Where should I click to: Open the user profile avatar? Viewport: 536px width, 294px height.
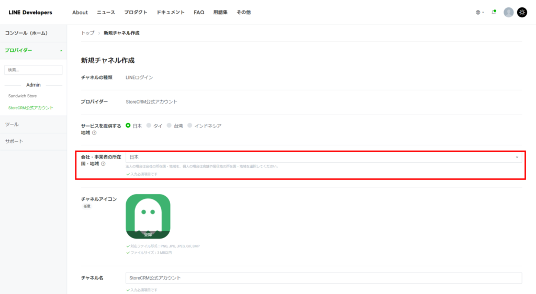508,12
